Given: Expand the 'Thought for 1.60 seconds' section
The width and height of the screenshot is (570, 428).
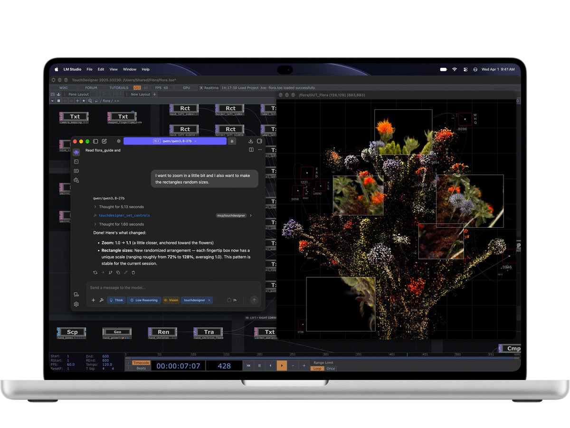Looking at the screenshot, I should click(x=119, y=224).
